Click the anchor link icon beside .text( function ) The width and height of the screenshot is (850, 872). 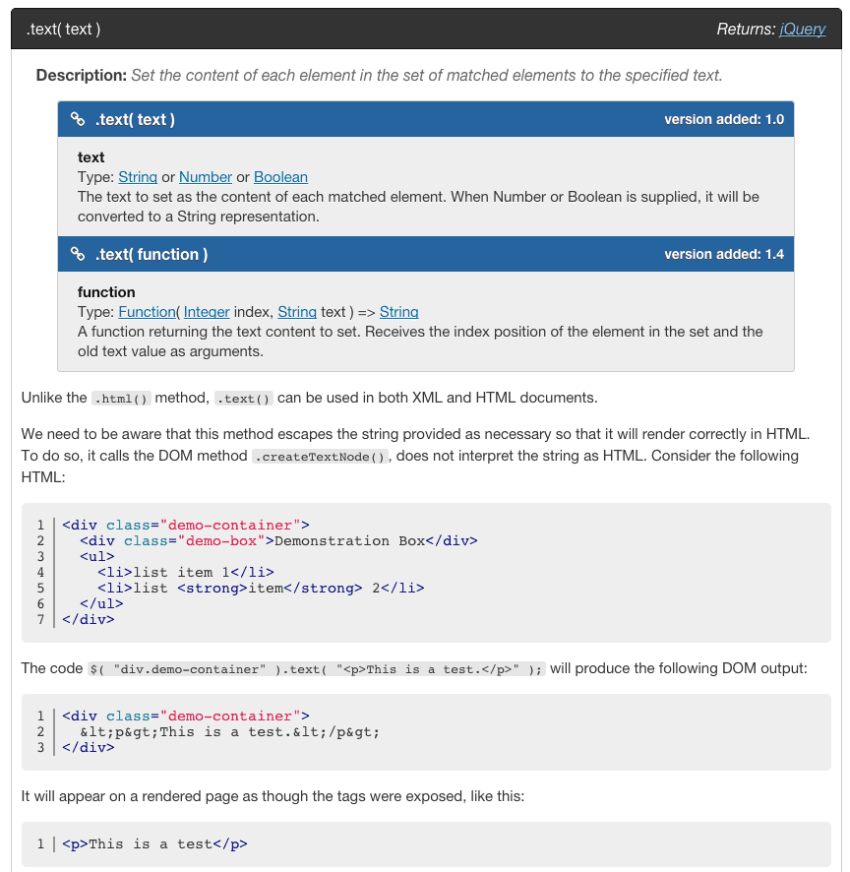pyautogui.click(x=79, y=254)
